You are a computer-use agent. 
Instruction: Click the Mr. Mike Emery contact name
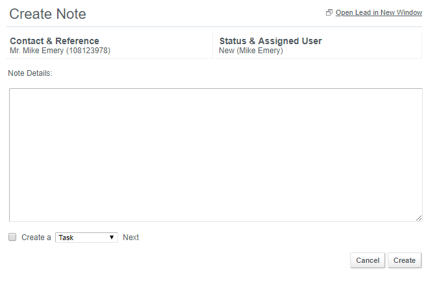37,51
